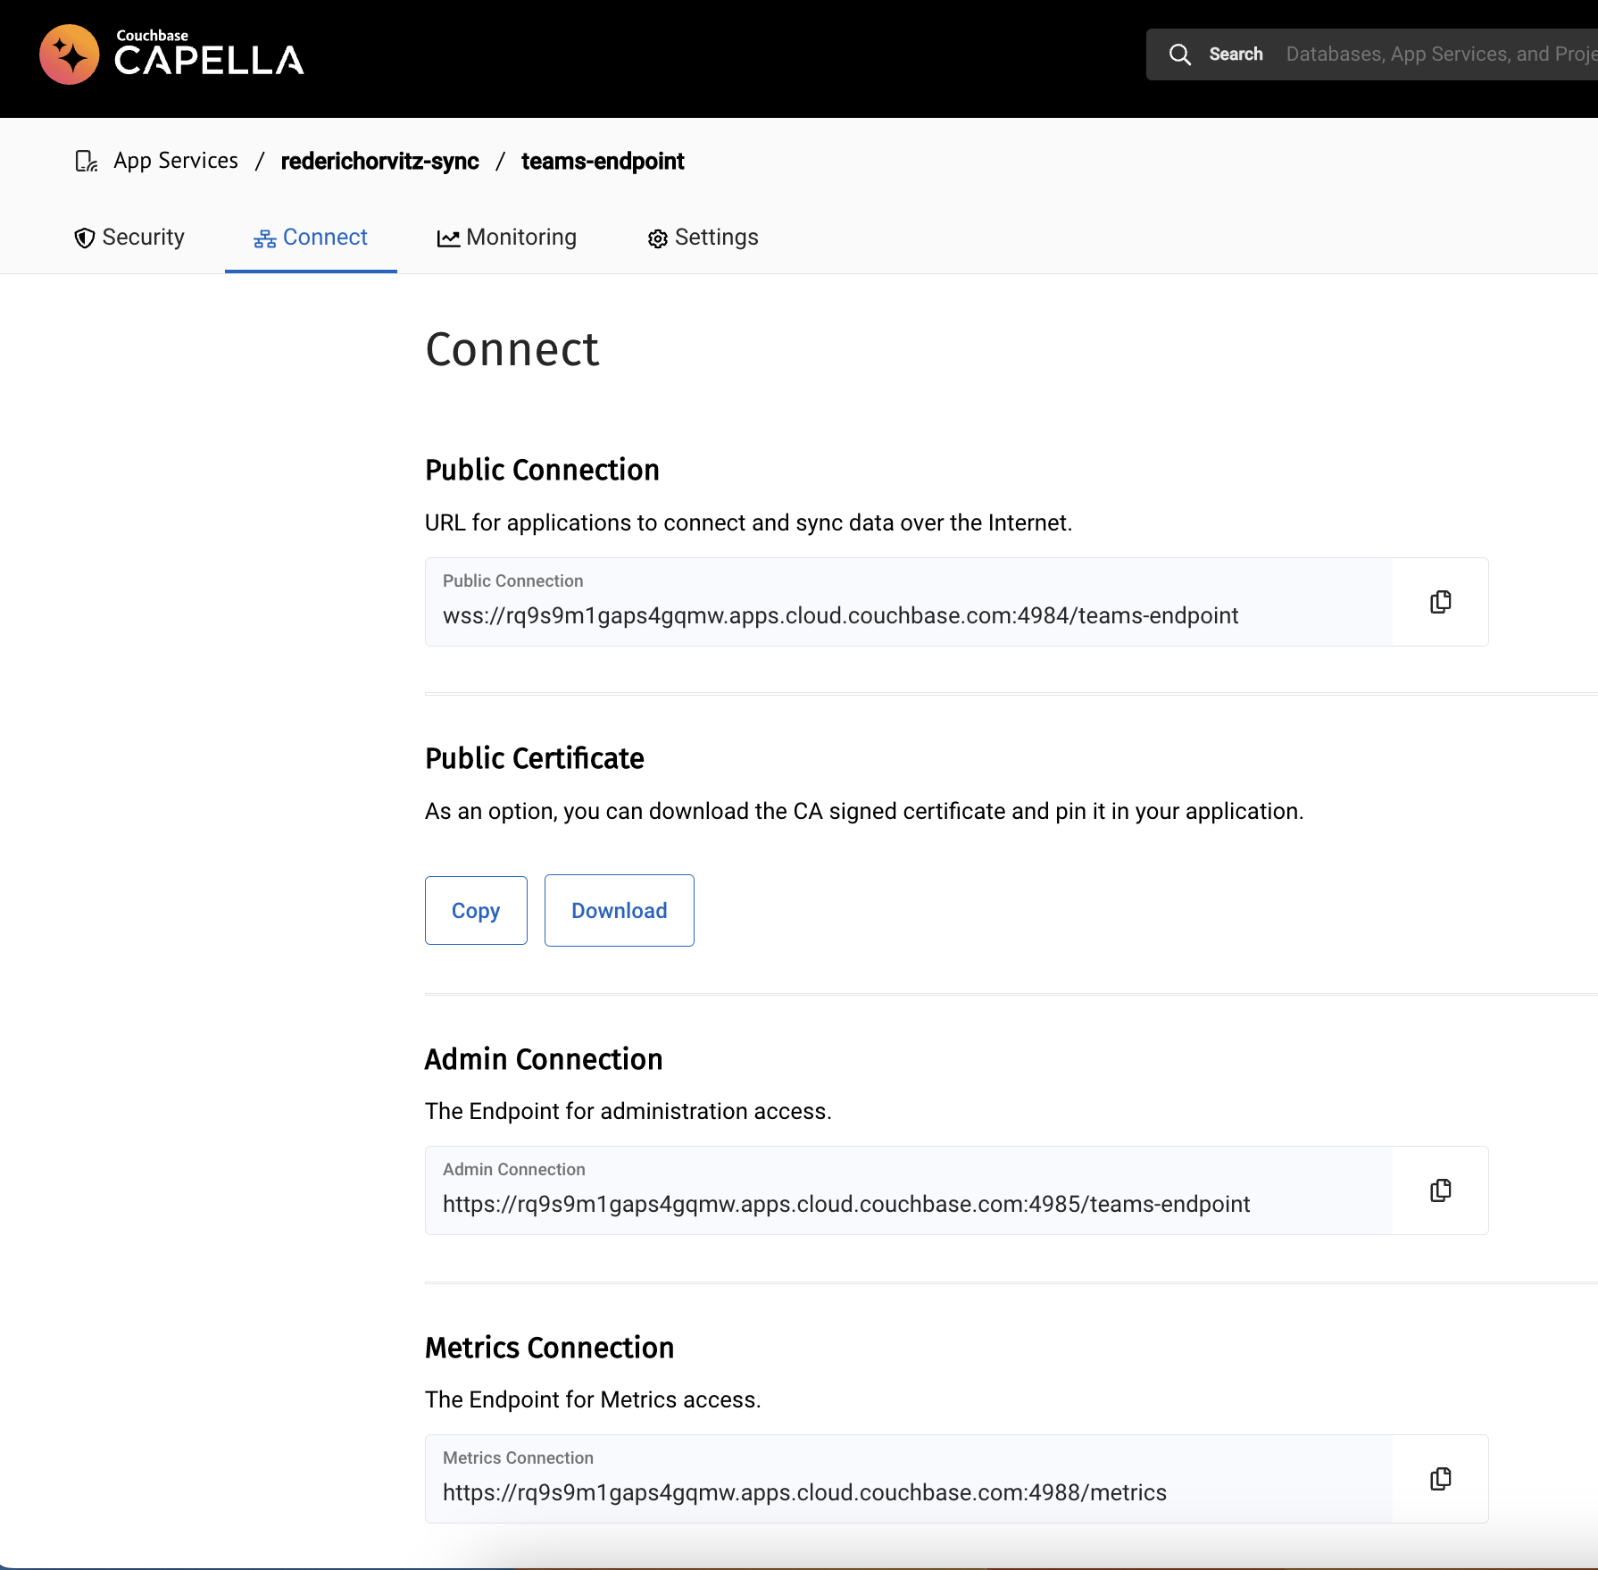Copy the public certificate

476,910
